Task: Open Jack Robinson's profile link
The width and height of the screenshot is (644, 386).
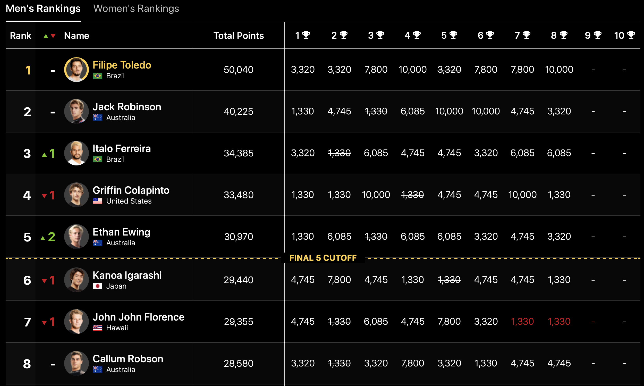Action: 127,107
